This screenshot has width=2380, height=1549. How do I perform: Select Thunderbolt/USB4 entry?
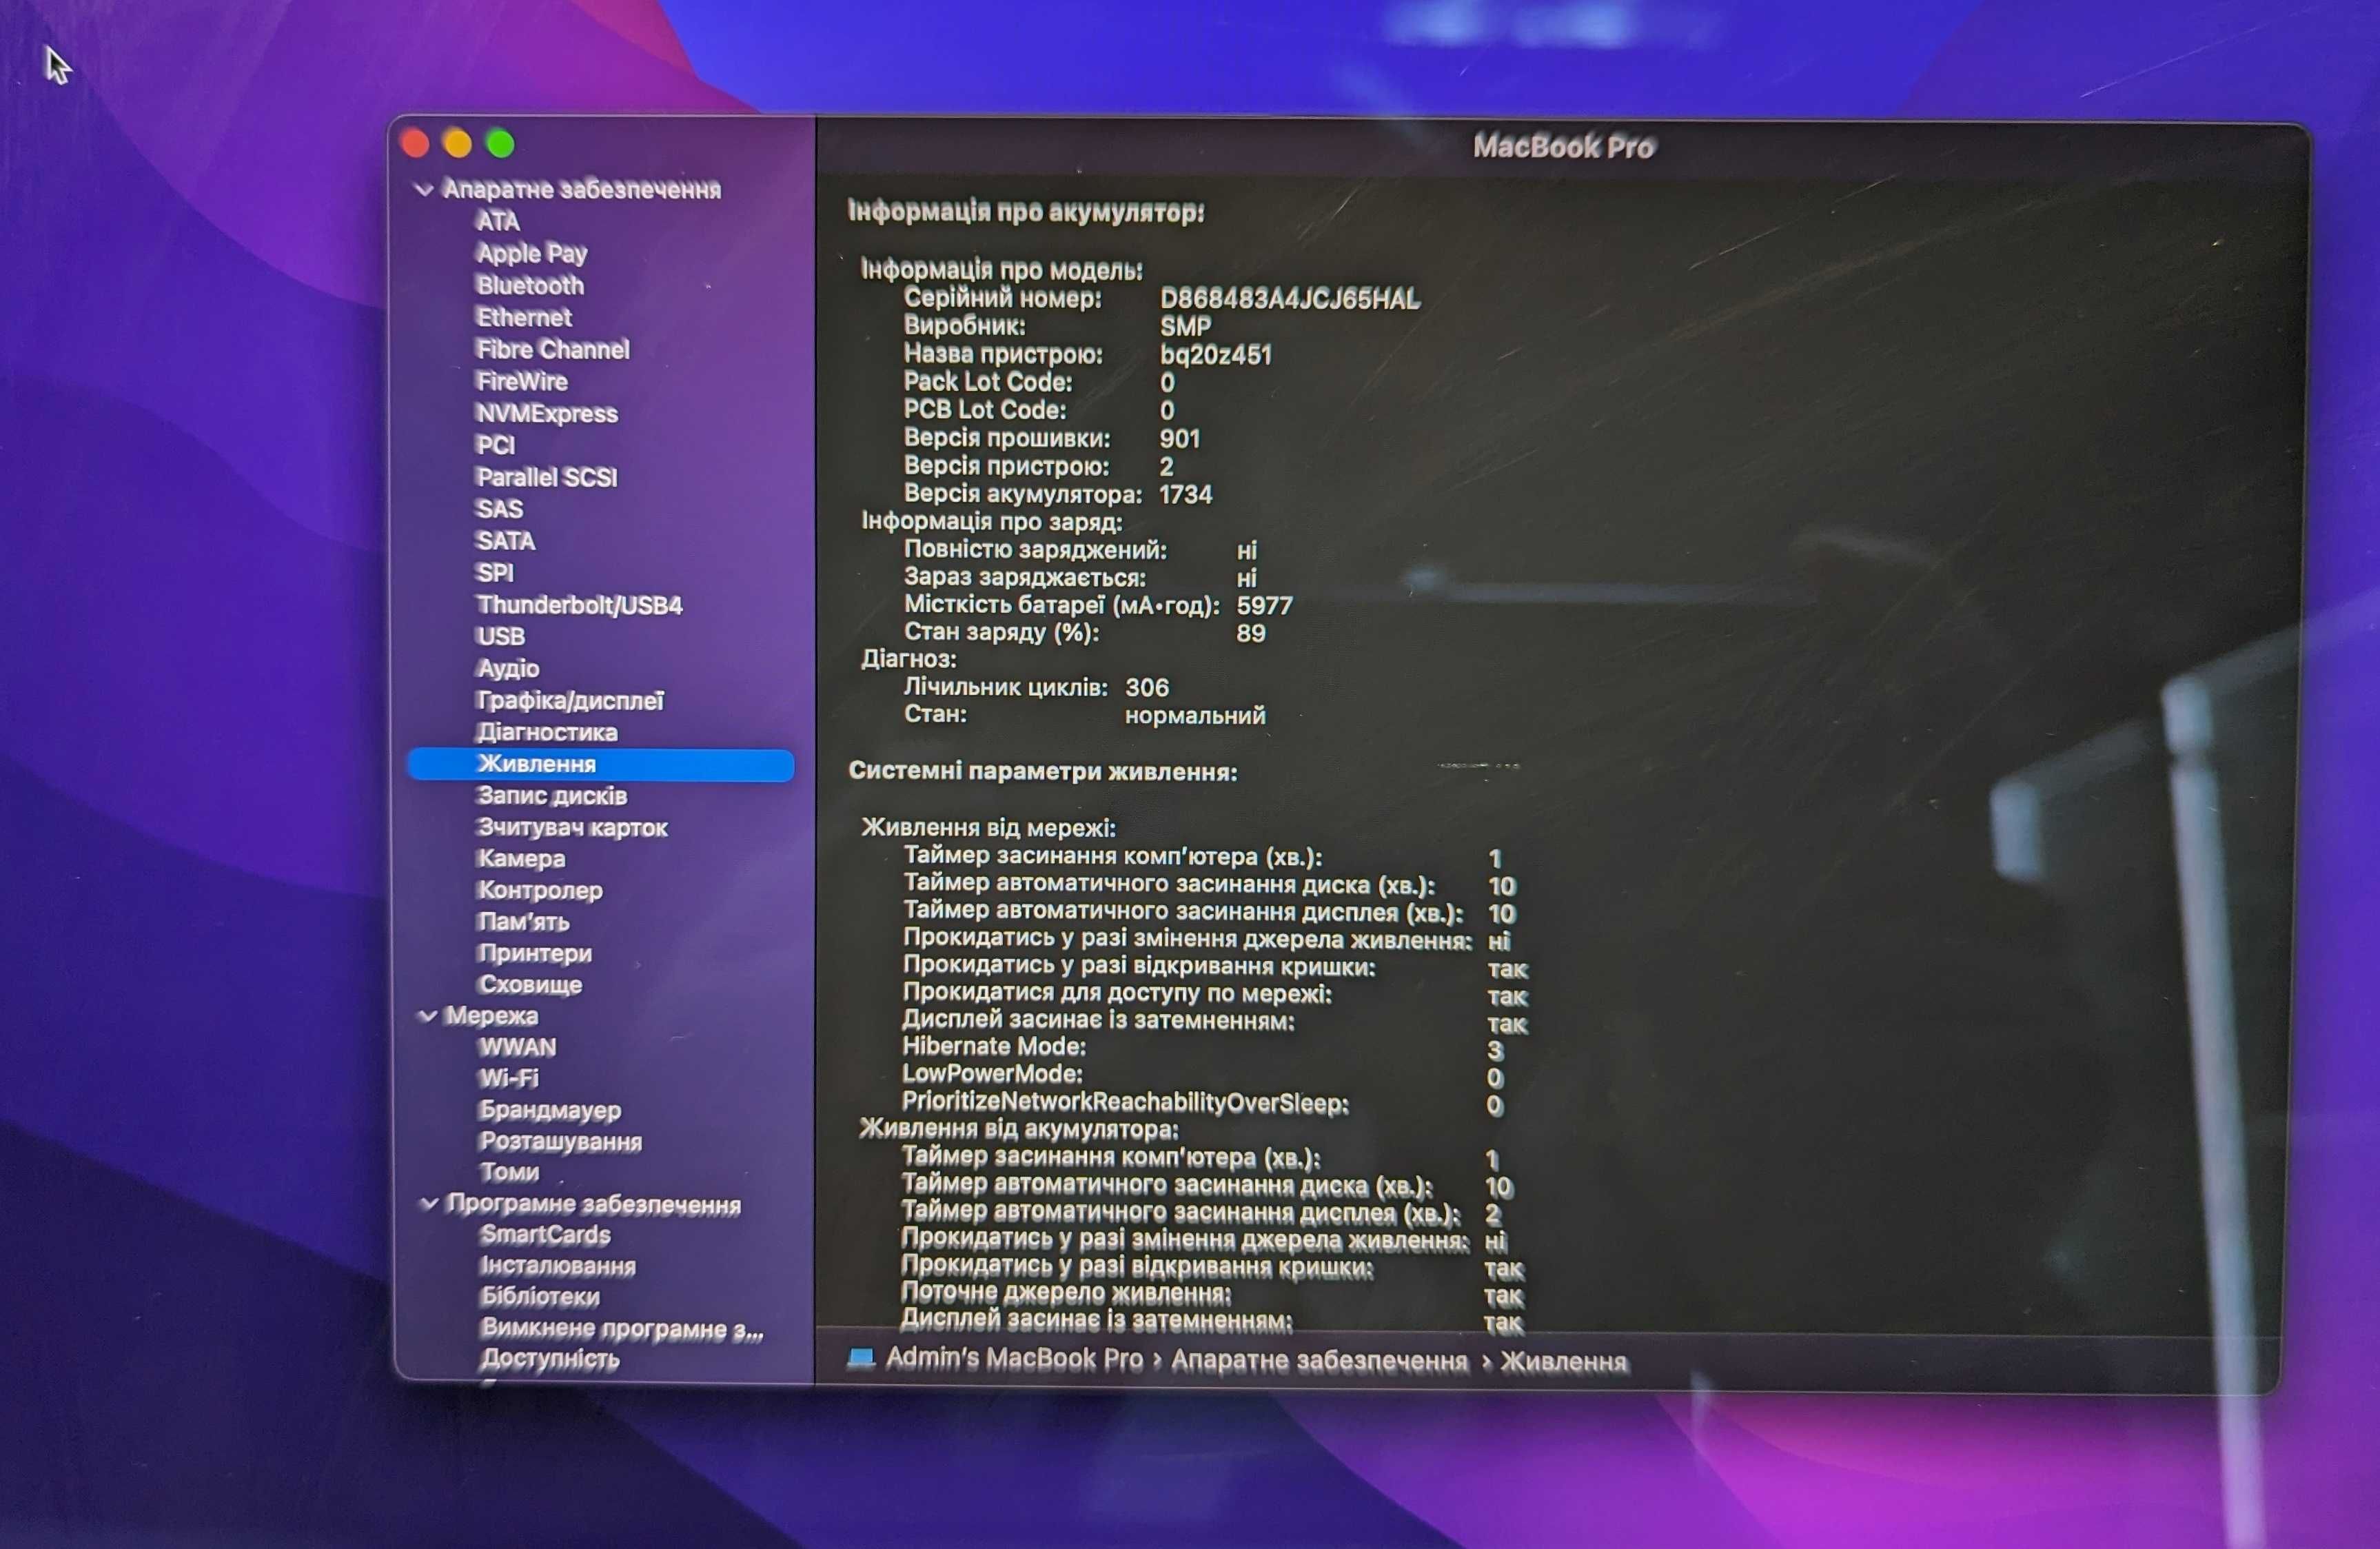[x=579, y=605]
